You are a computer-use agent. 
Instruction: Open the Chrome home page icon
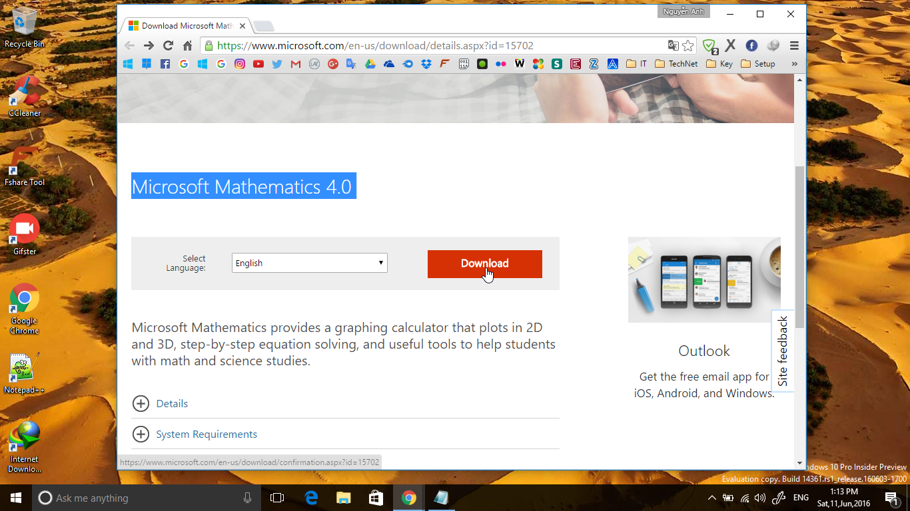click(187, 46)
